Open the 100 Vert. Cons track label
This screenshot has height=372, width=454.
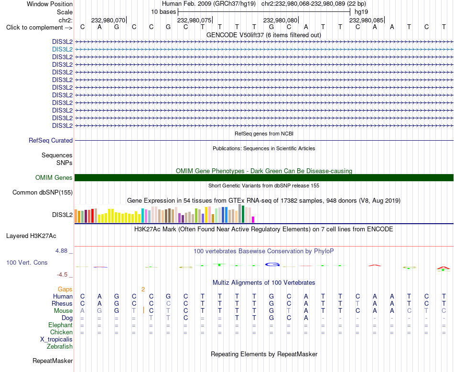tap(27, 262)
